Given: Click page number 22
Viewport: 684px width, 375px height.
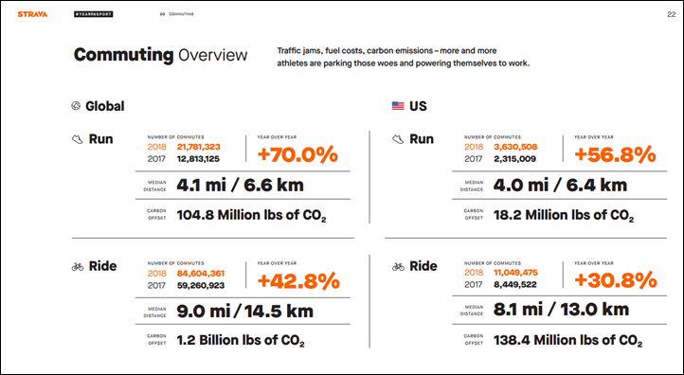Looking at the screenshot, I should 672,14.
